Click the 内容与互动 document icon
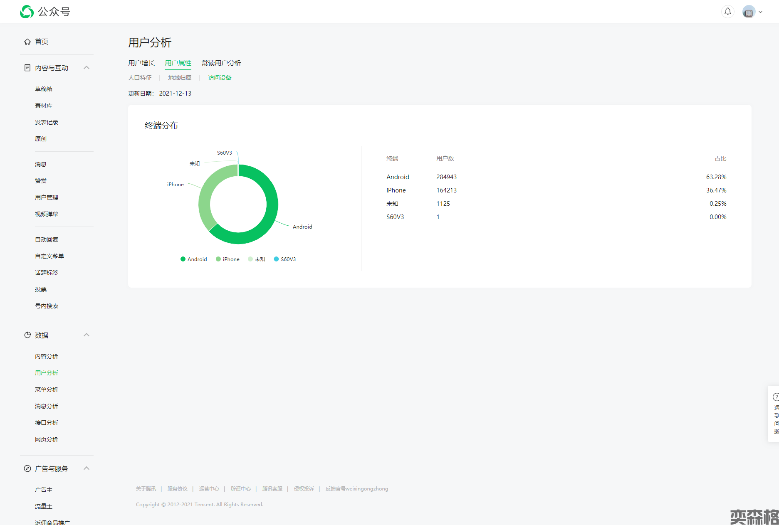 (x=27, y=68)
